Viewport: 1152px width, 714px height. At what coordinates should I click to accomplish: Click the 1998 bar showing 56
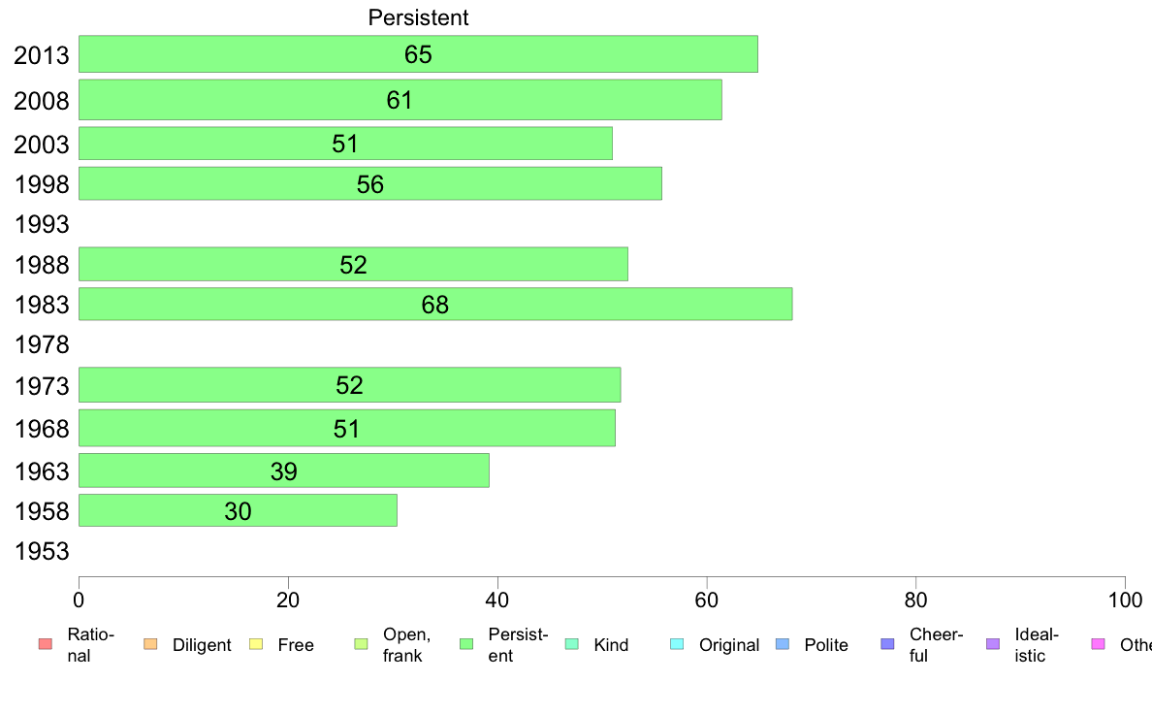click(370, 183)
